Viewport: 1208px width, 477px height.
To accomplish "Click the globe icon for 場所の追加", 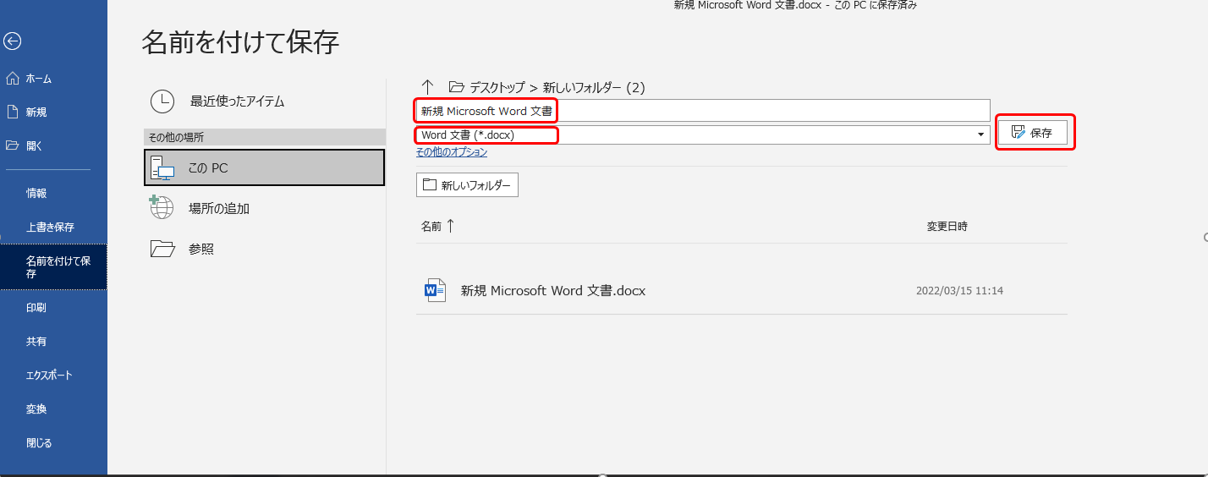I will 161,207.
